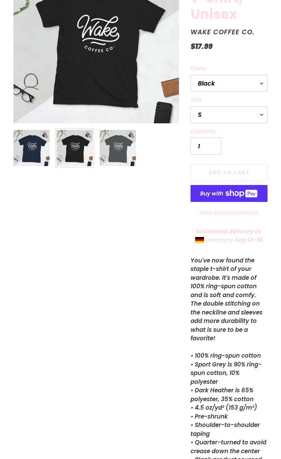Viewport: 281px width, 459px height.
Task: Open More payment options link
Action: [x=229, y=212]
